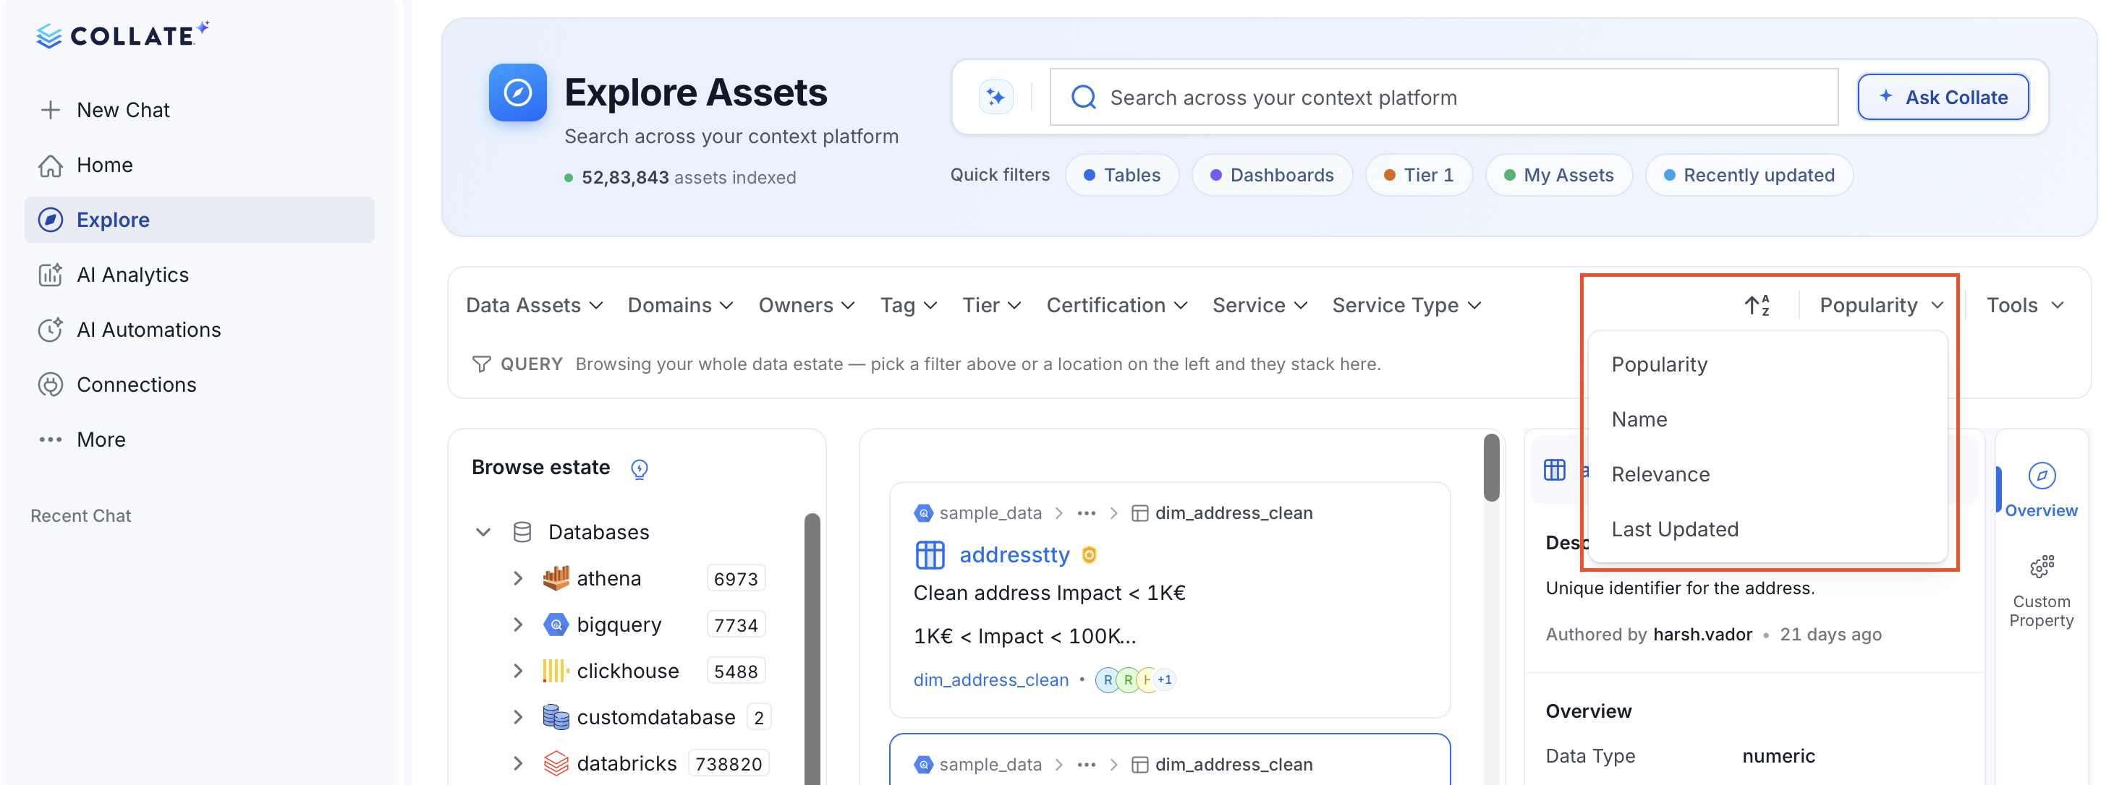Click the certification badge next to addresstty
Viewport: 2114px width, 785px height.
pyautogui.click(x=1089, y=555)
